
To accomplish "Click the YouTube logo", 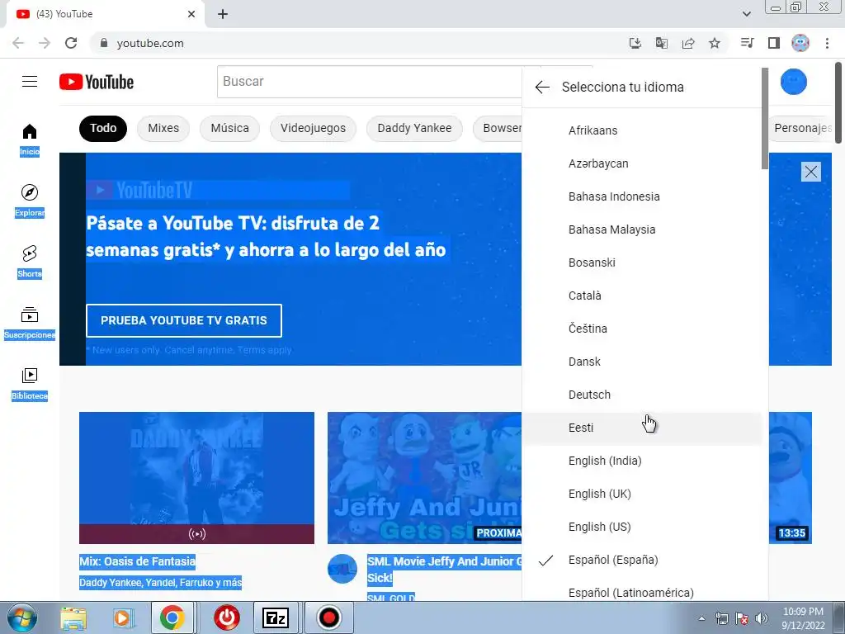I will click(x=97, y=82).
